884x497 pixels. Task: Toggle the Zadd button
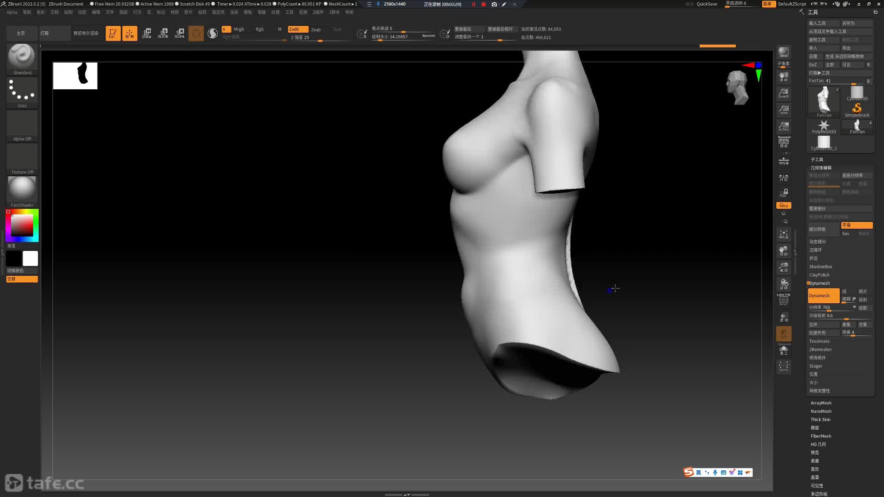click(298, 29)
